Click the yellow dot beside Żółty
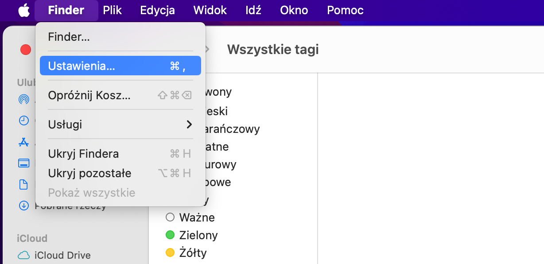Image resolution: width=544 pixels, height=264 pixels. 170,253
